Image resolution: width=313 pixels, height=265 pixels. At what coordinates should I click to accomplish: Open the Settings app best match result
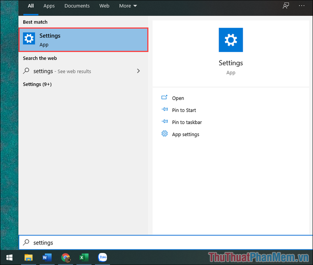pos(84,40)
